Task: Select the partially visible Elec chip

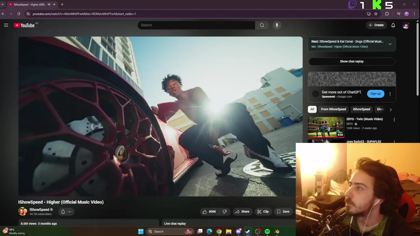Action: (x=380, y=109)
